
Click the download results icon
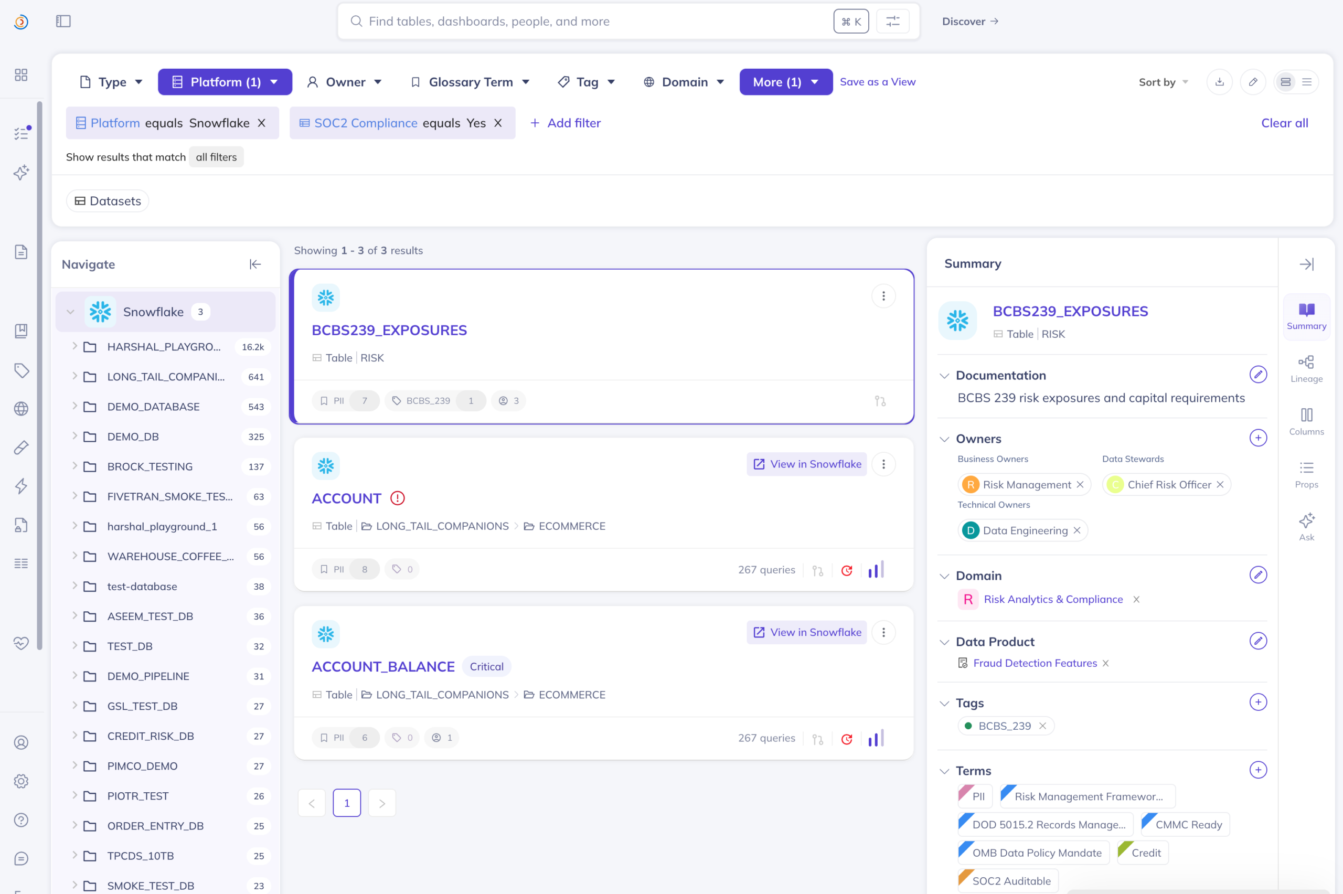click(x=1219, y=82)
